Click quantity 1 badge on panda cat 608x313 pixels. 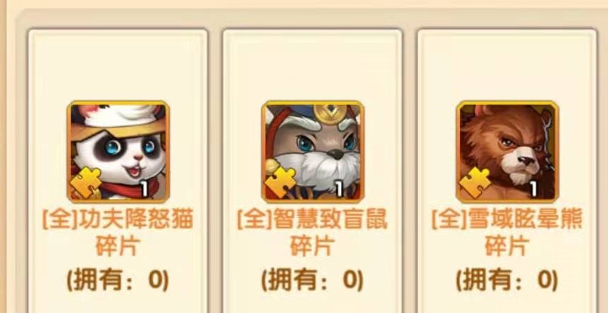144,189
